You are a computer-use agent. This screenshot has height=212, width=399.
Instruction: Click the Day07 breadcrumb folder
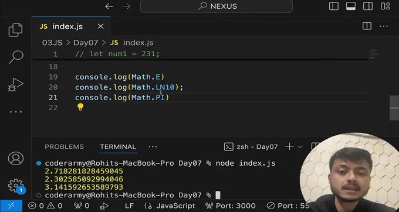click(x=86, y=43)
